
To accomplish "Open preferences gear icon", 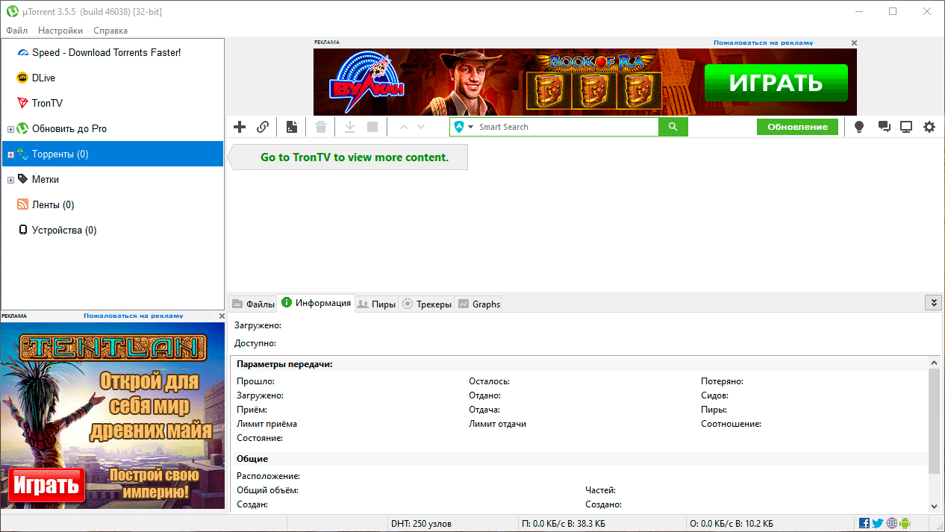I will [929, 127].
